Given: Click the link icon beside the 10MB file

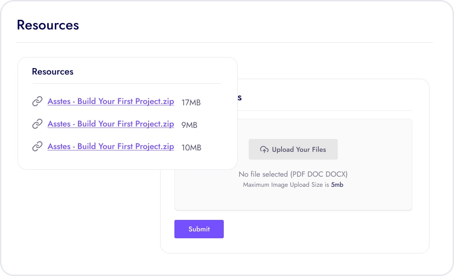Looking at the screenshot, I should pyautogui.click(x=37, y=147).
